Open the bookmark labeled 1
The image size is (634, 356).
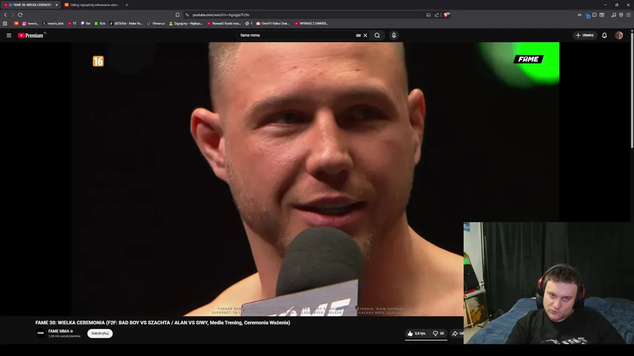tap(249, 23)
